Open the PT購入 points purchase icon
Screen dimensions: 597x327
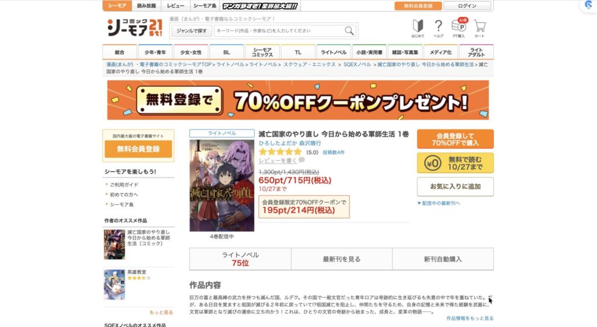(459, 29)
